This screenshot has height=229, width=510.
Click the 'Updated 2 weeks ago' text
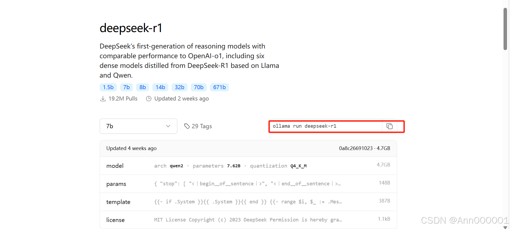pyautogui.click(x=182, y=99)
